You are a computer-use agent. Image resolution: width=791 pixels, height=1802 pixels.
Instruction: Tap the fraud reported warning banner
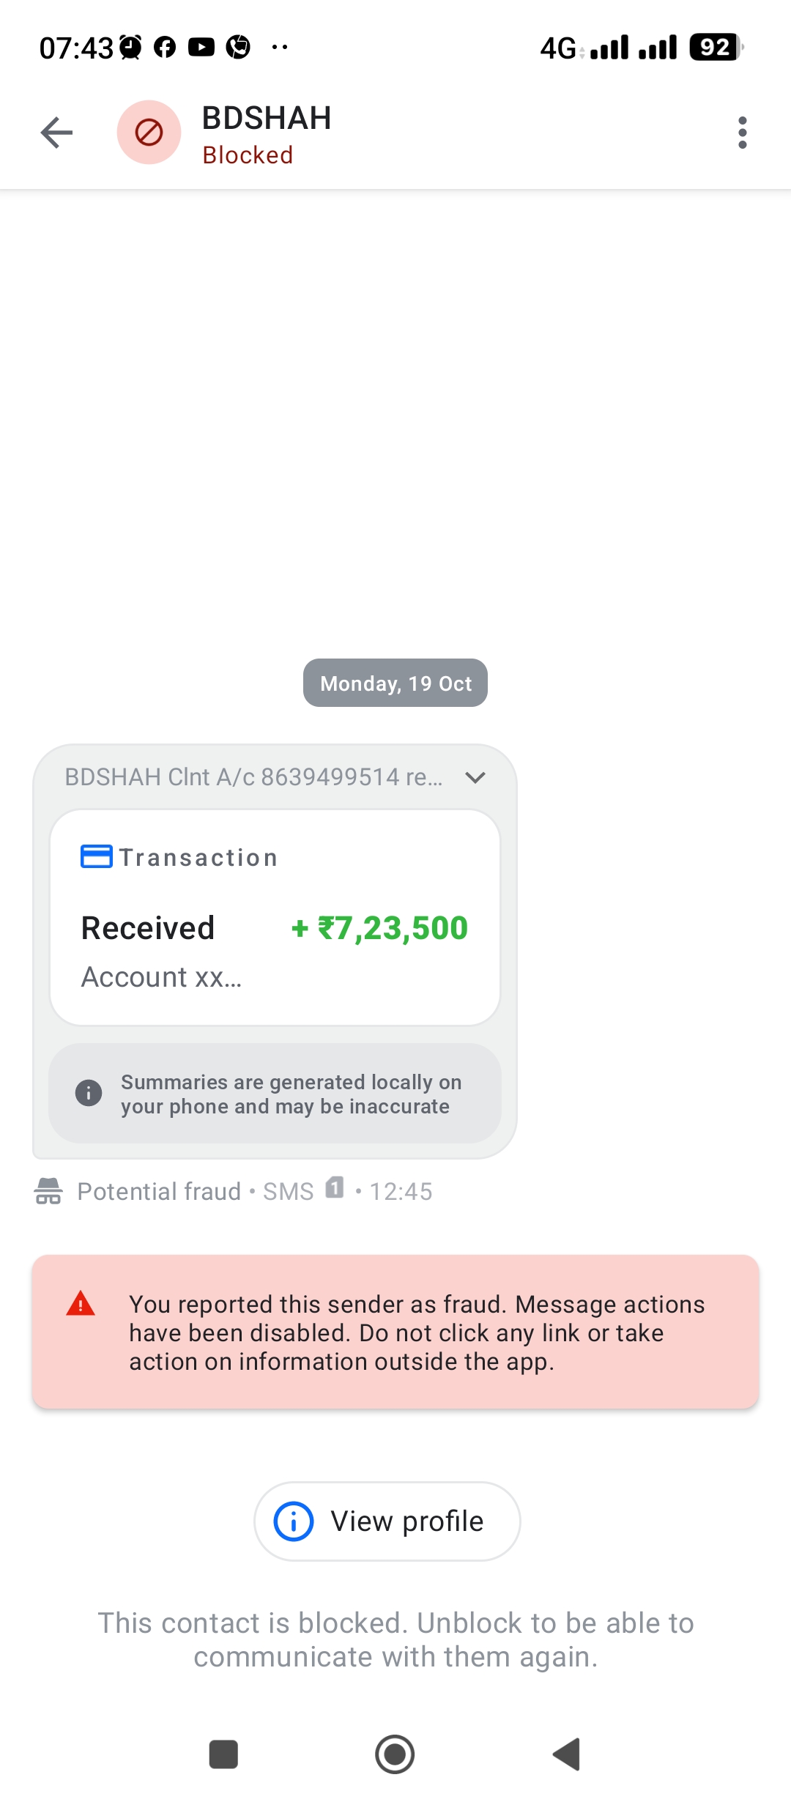coord(395,1332)
